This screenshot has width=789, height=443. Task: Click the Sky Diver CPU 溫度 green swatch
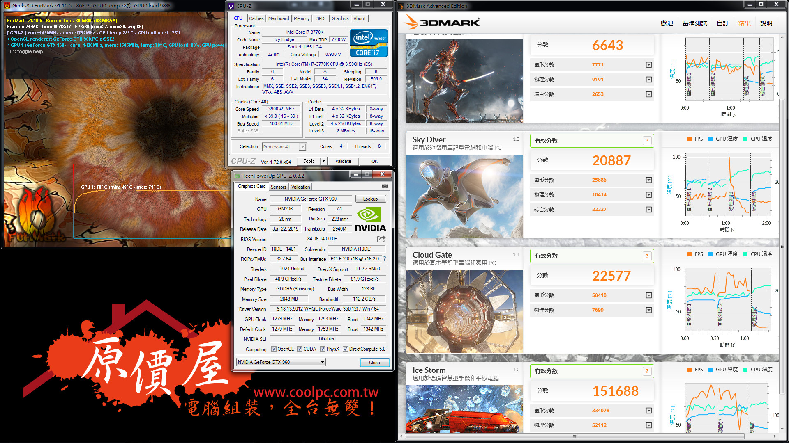[x=745, y=139]
